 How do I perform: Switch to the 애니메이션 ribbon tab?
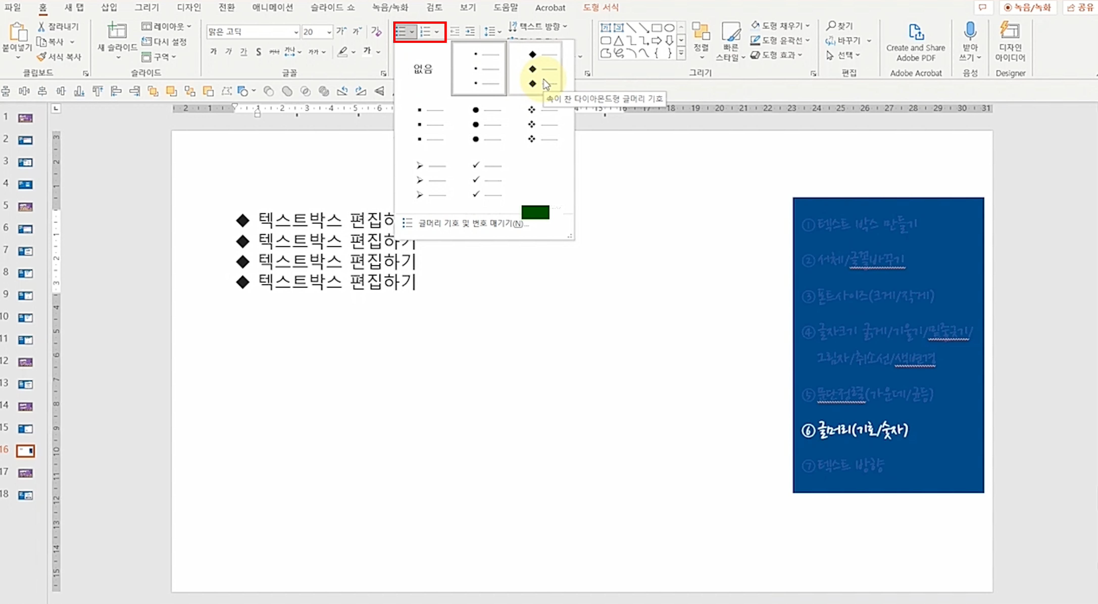pyautogui.click(x=272, y=7)
